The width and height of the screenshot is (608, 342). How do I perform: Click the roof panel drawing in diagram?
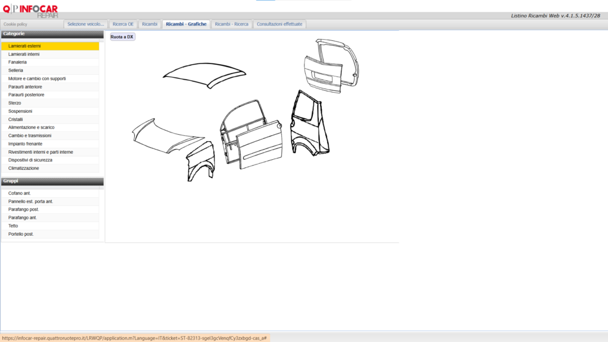(x=204, y=75)
